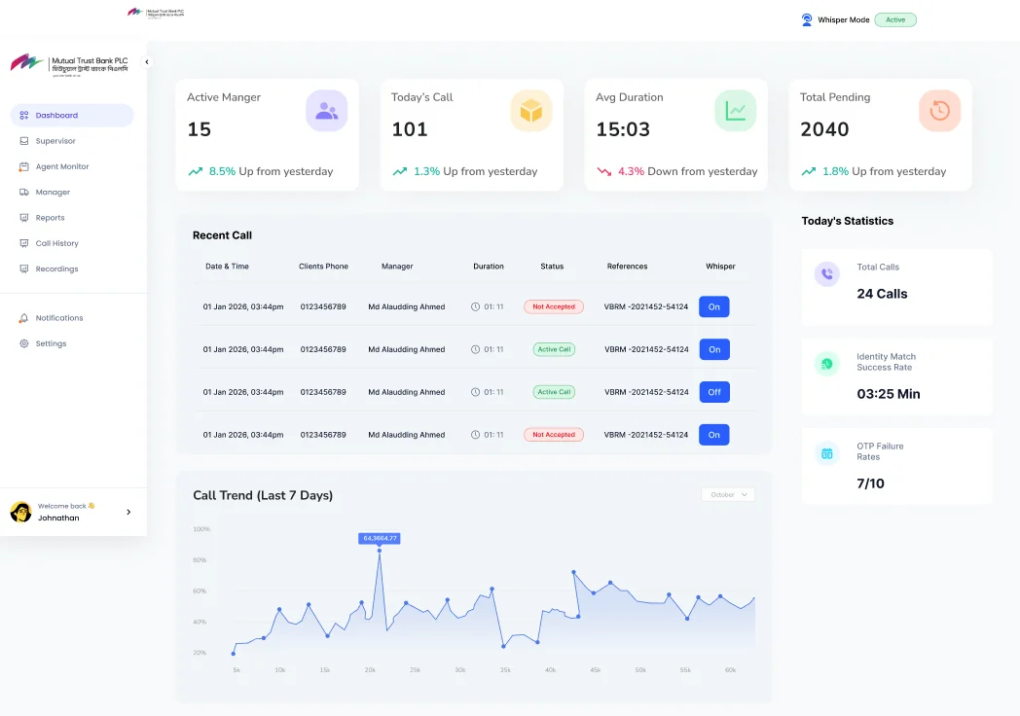Open the October month dropdown
The width and height of the screenshot is (1020, 716).
pos(728,494)
